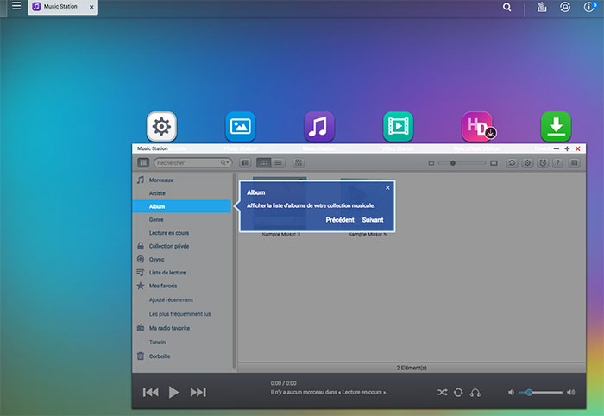Open TuneIn in the sidebar
604x416 pixels.
pyautogui.click(x=181, y=342)
